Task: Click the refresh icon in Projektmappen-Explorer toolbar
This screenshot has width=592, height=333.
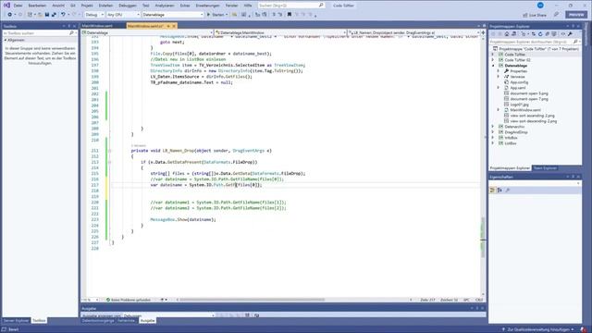Action: coord(540,34)
